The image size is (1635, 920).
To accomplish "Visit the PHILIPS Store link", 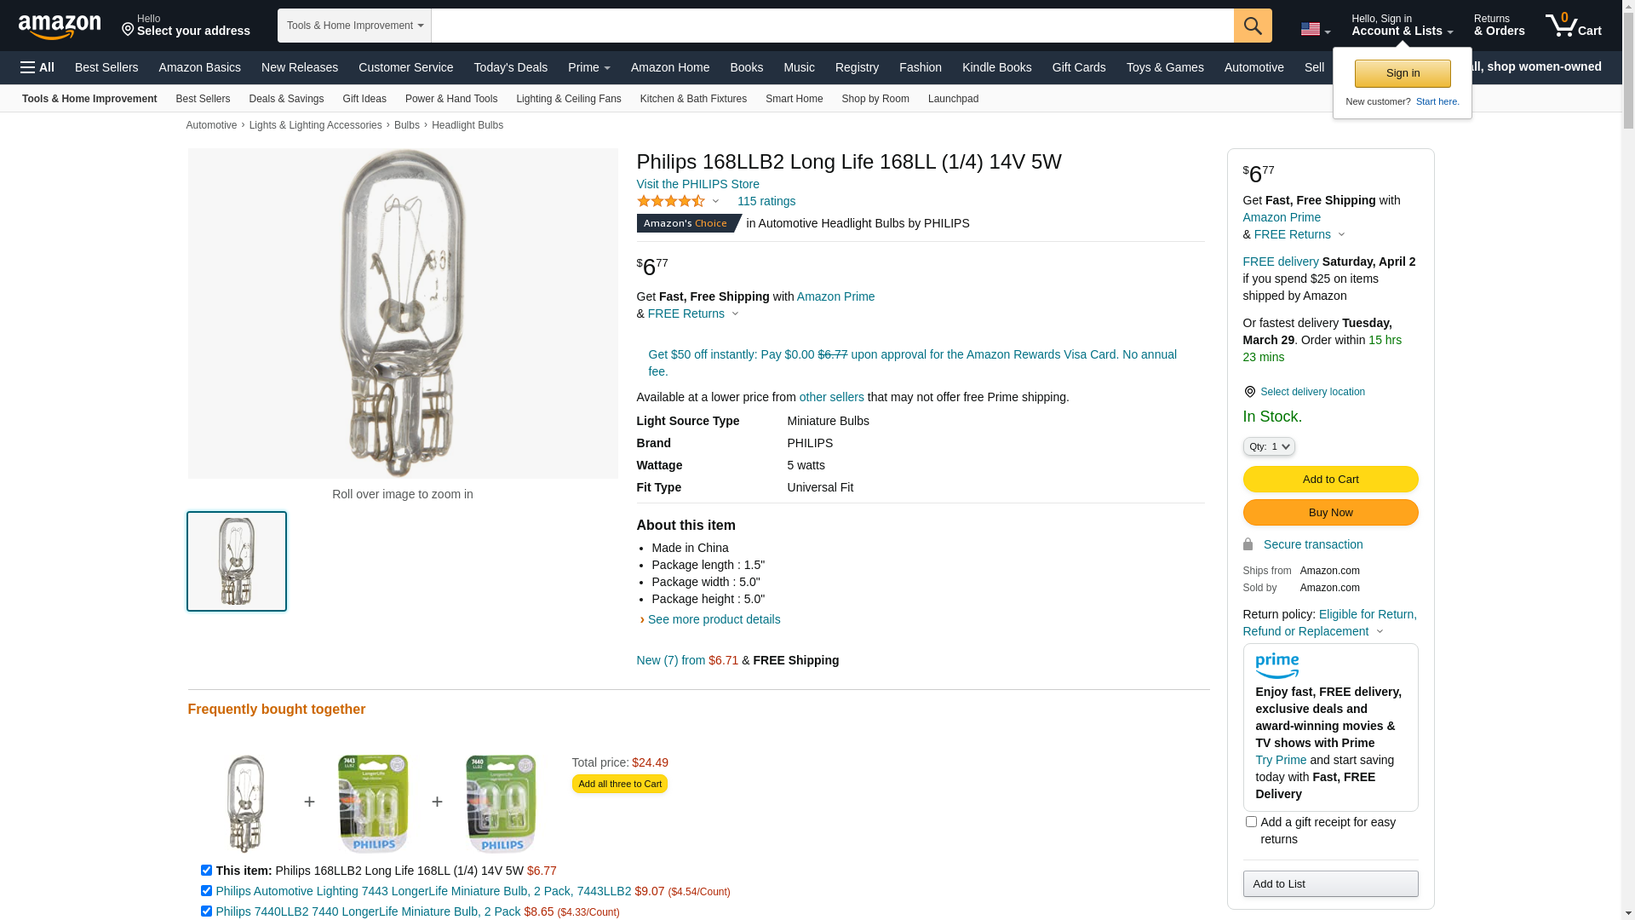I will (697, 184).
